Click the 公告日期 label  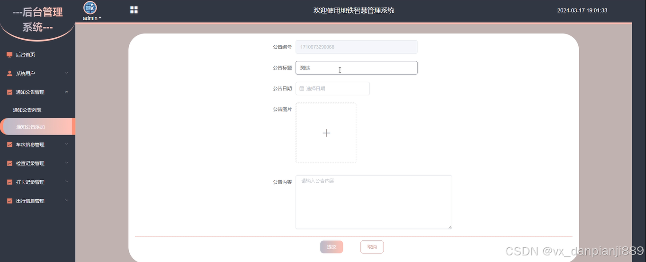point(282,88)
